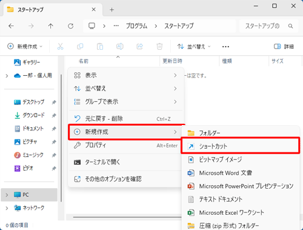Click the Share icon in toolbar
Image resolution: width=303 pixels, height=230 pixels.
point(139,47)
